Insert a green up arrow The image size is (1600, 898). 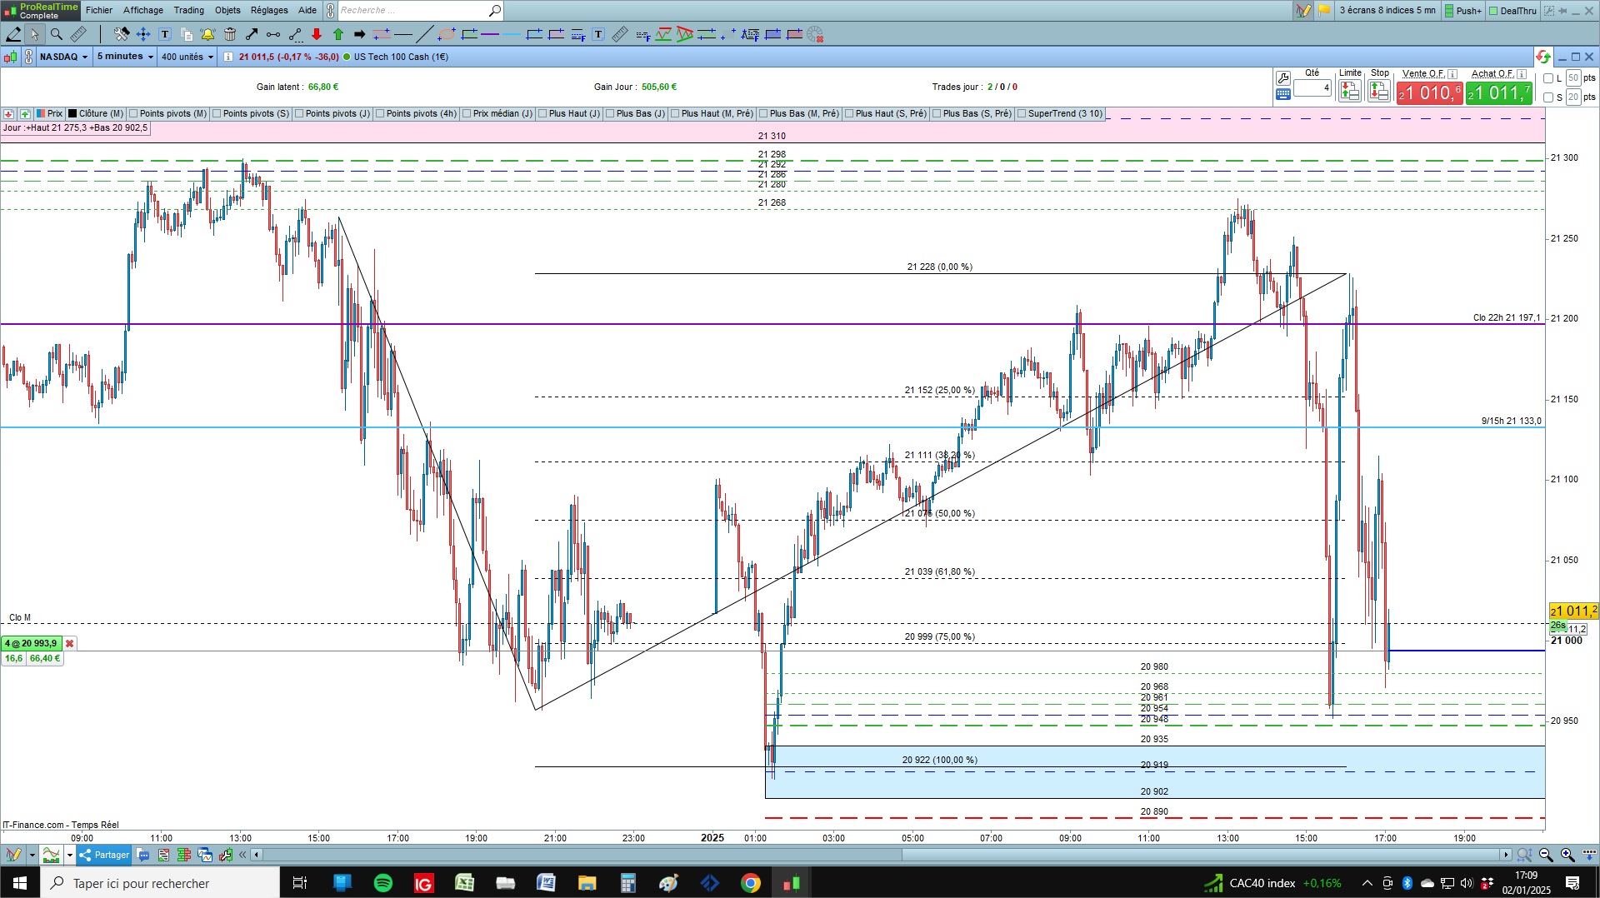[x=338, y=34]
